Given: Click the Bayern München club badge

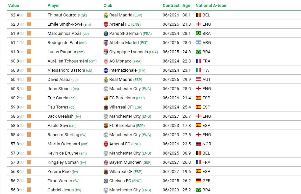Looking at the screenshot, I should click(106, 162).
